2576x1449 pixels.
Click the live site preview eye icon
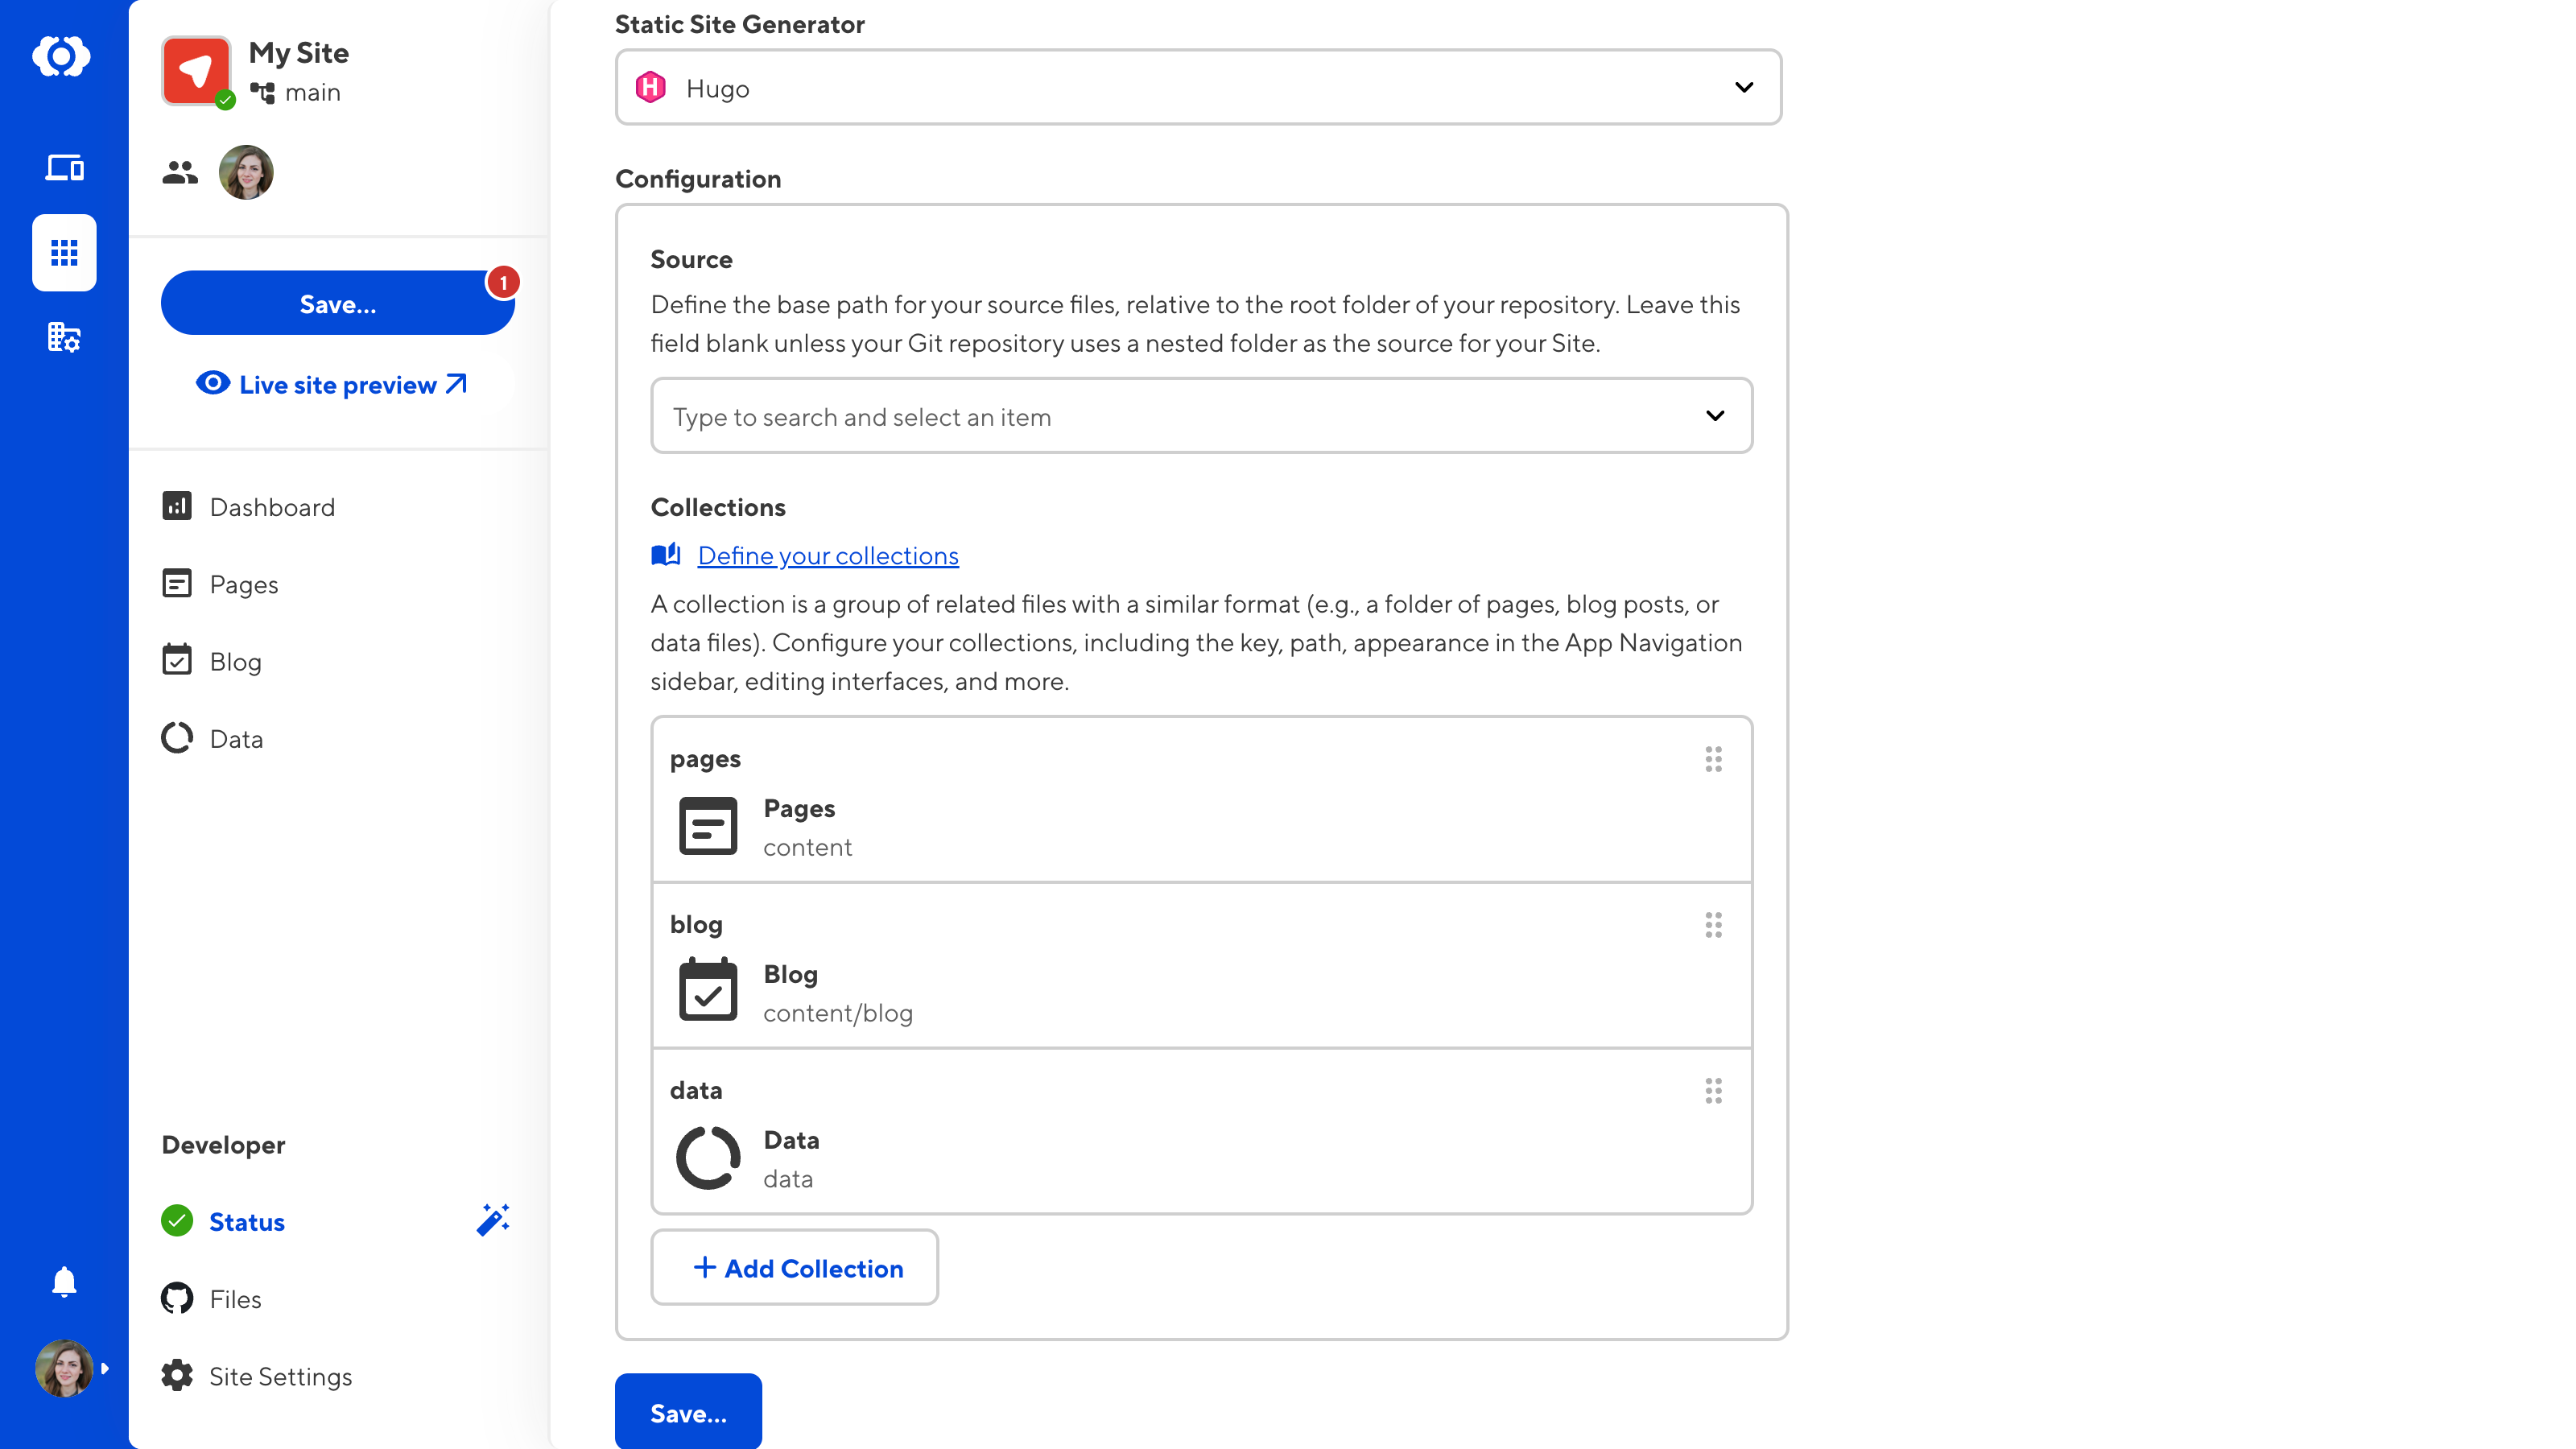(213, 384)
